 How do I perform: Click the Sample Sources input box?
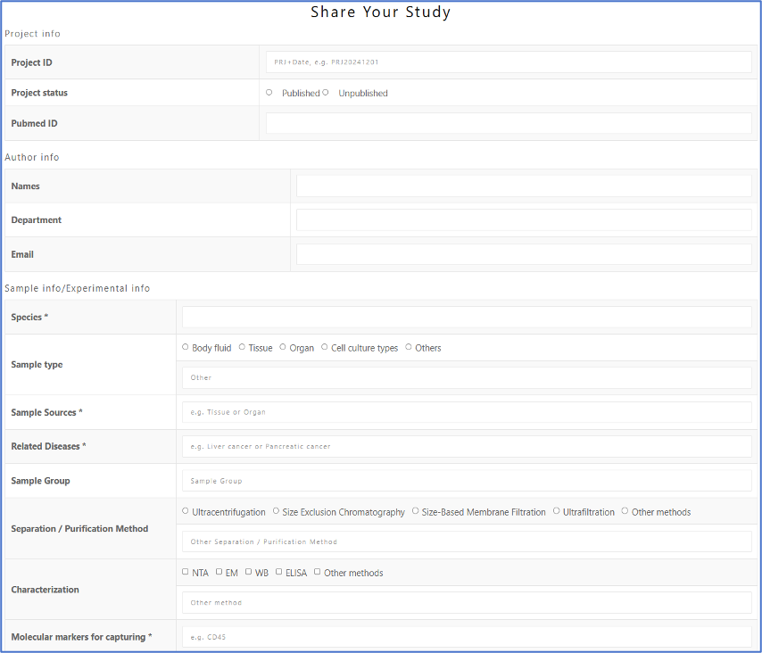click(467, 412)
